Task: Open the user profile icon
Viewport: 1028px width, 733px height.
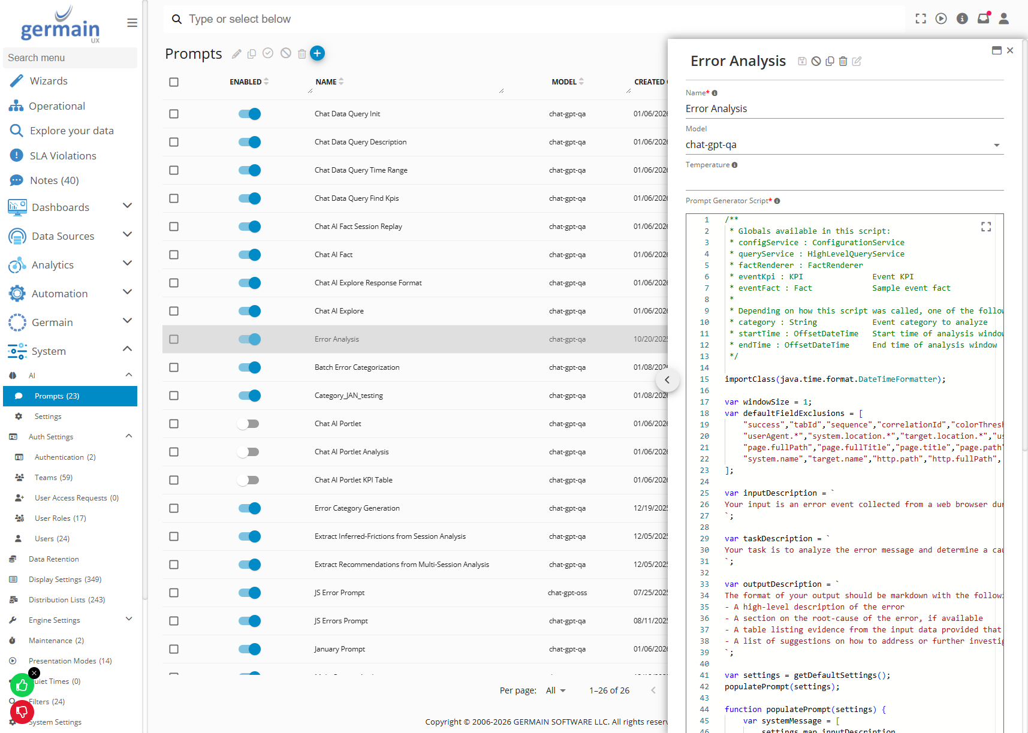Action: (1004, 19)
